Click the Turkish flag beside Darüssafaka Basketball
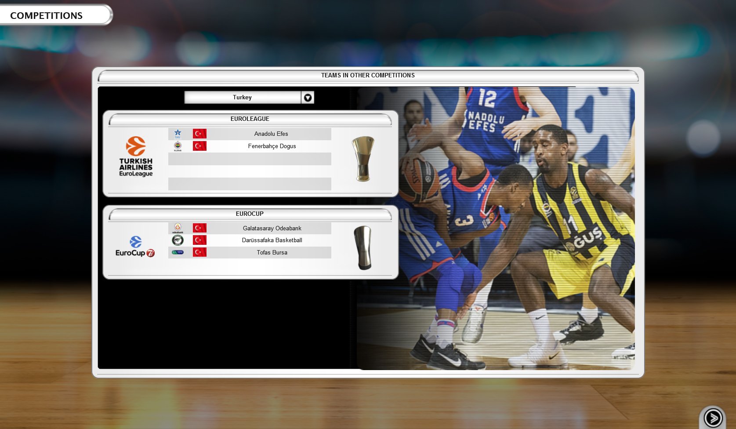This screenshot has height=429, width=736. tap(199, 240)
